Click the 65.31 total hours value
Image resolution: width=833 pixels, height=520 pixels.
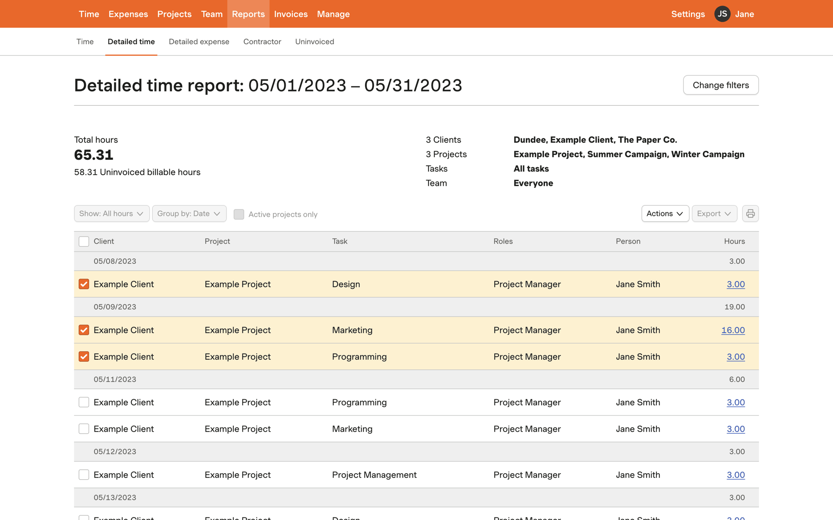tap(94, 155)
